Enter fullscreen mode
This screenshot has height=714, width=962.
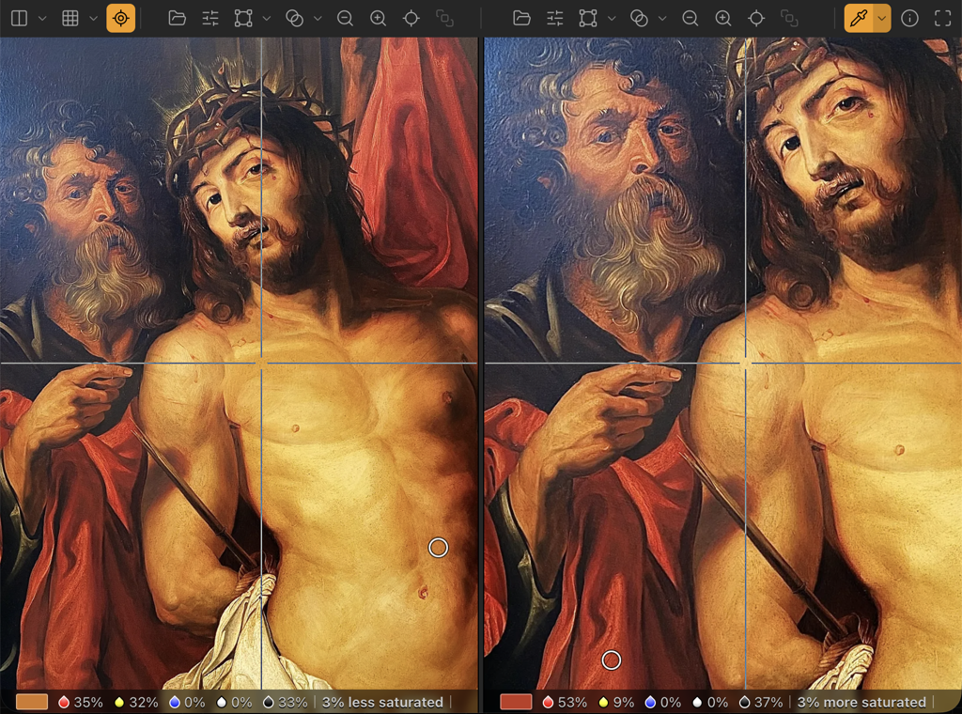943,19
